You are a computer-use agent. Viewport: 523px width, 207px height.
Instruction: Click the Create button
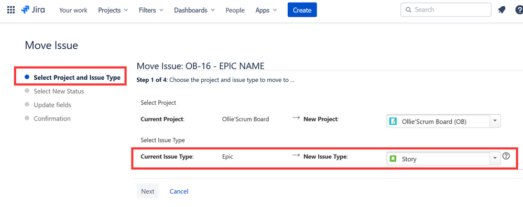pyautogui.click(x=302, y=10)
